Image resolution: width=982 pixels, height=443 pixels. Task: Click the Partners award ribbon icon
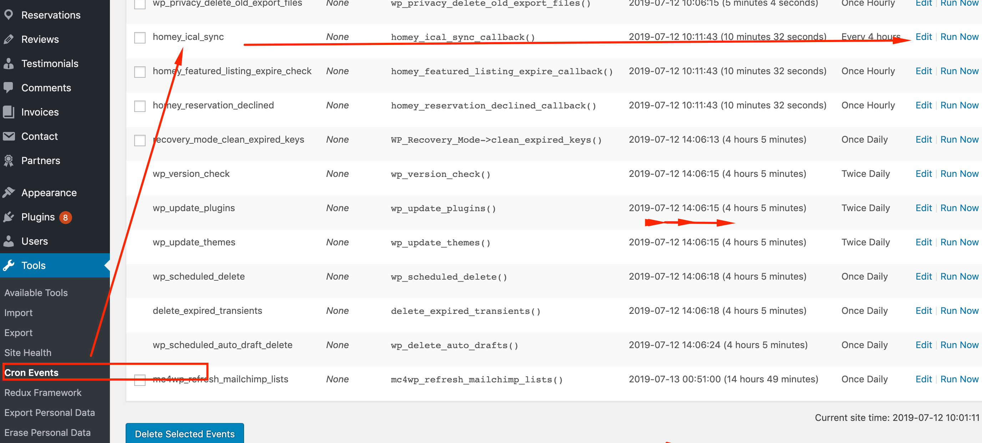(9, 161)
